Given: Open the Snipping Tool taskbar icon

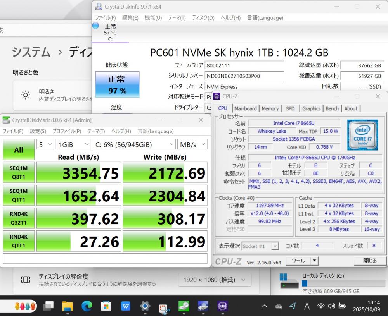Looking at the screenshot, I should (164, 307).
